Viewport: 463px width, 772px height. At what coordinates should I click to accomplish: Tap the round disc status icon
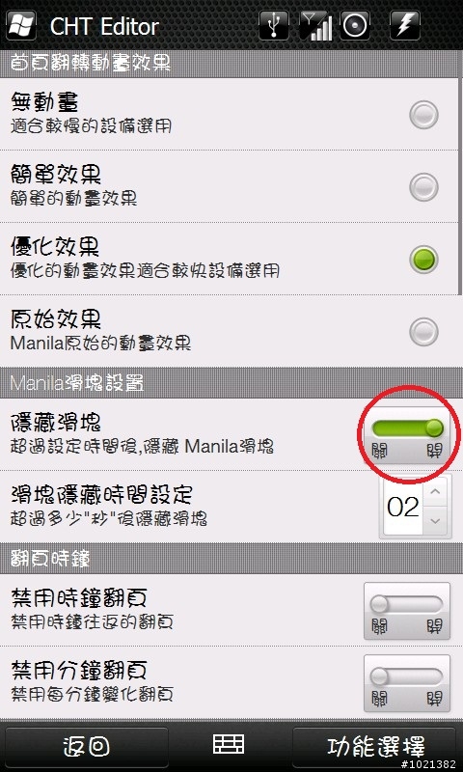tap(355, 25)
